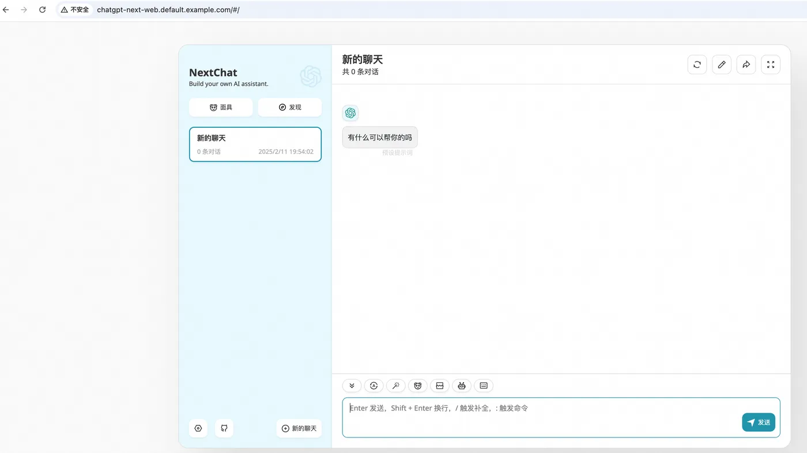Click the greeting message 有什么可以帮你的吗

[x=380, y=138]
